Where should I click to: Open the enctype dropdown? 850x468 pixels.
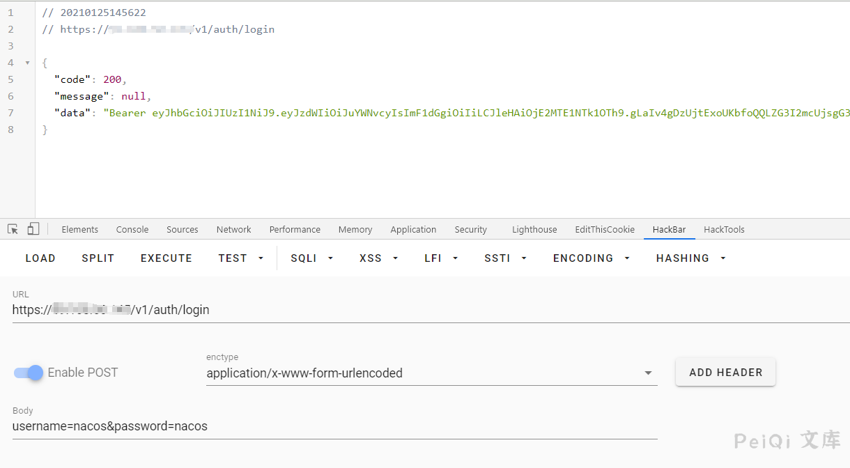click(431, 373)
